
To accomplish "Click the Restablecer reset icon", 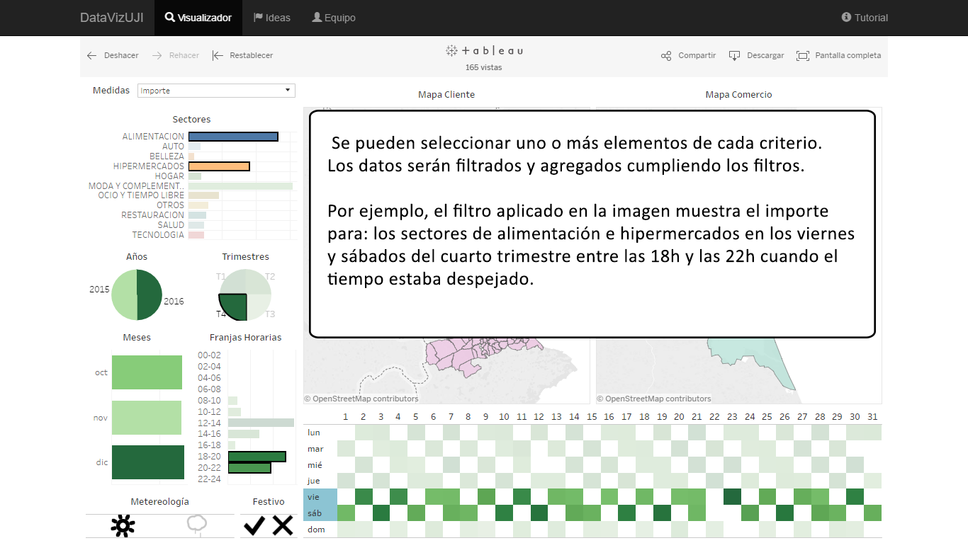I will pos(218,55).
